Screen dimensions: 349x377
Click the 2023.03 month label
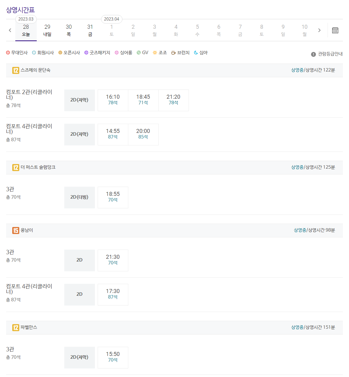pyautogui.click(x=26, y=19)
